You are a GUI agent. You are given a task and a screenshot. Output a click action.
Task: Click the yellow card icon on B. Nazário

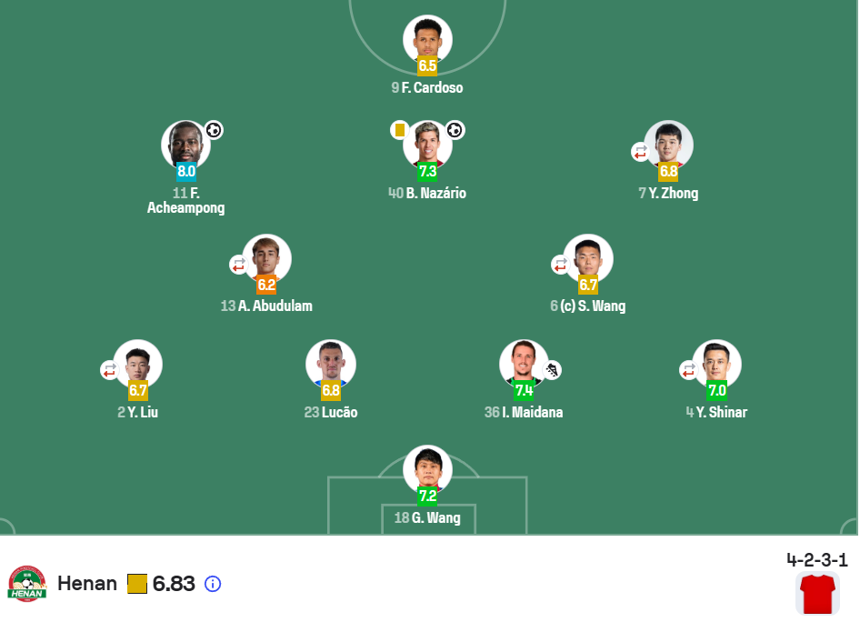[400, 130]
